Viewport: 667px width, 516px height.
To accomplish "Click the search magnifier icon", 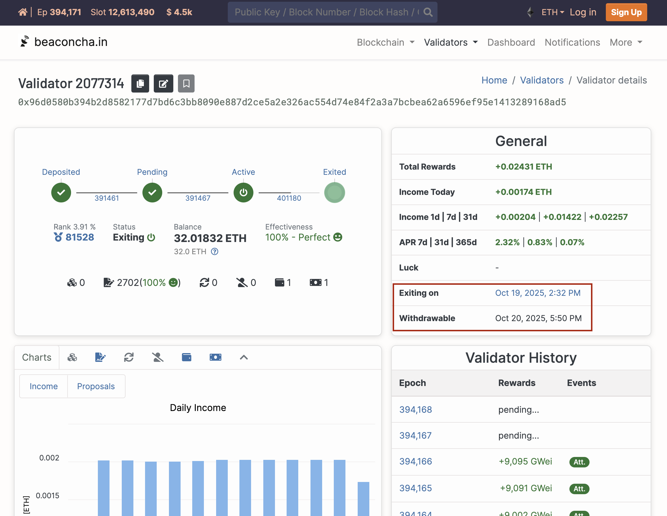I will click(428, 12).
